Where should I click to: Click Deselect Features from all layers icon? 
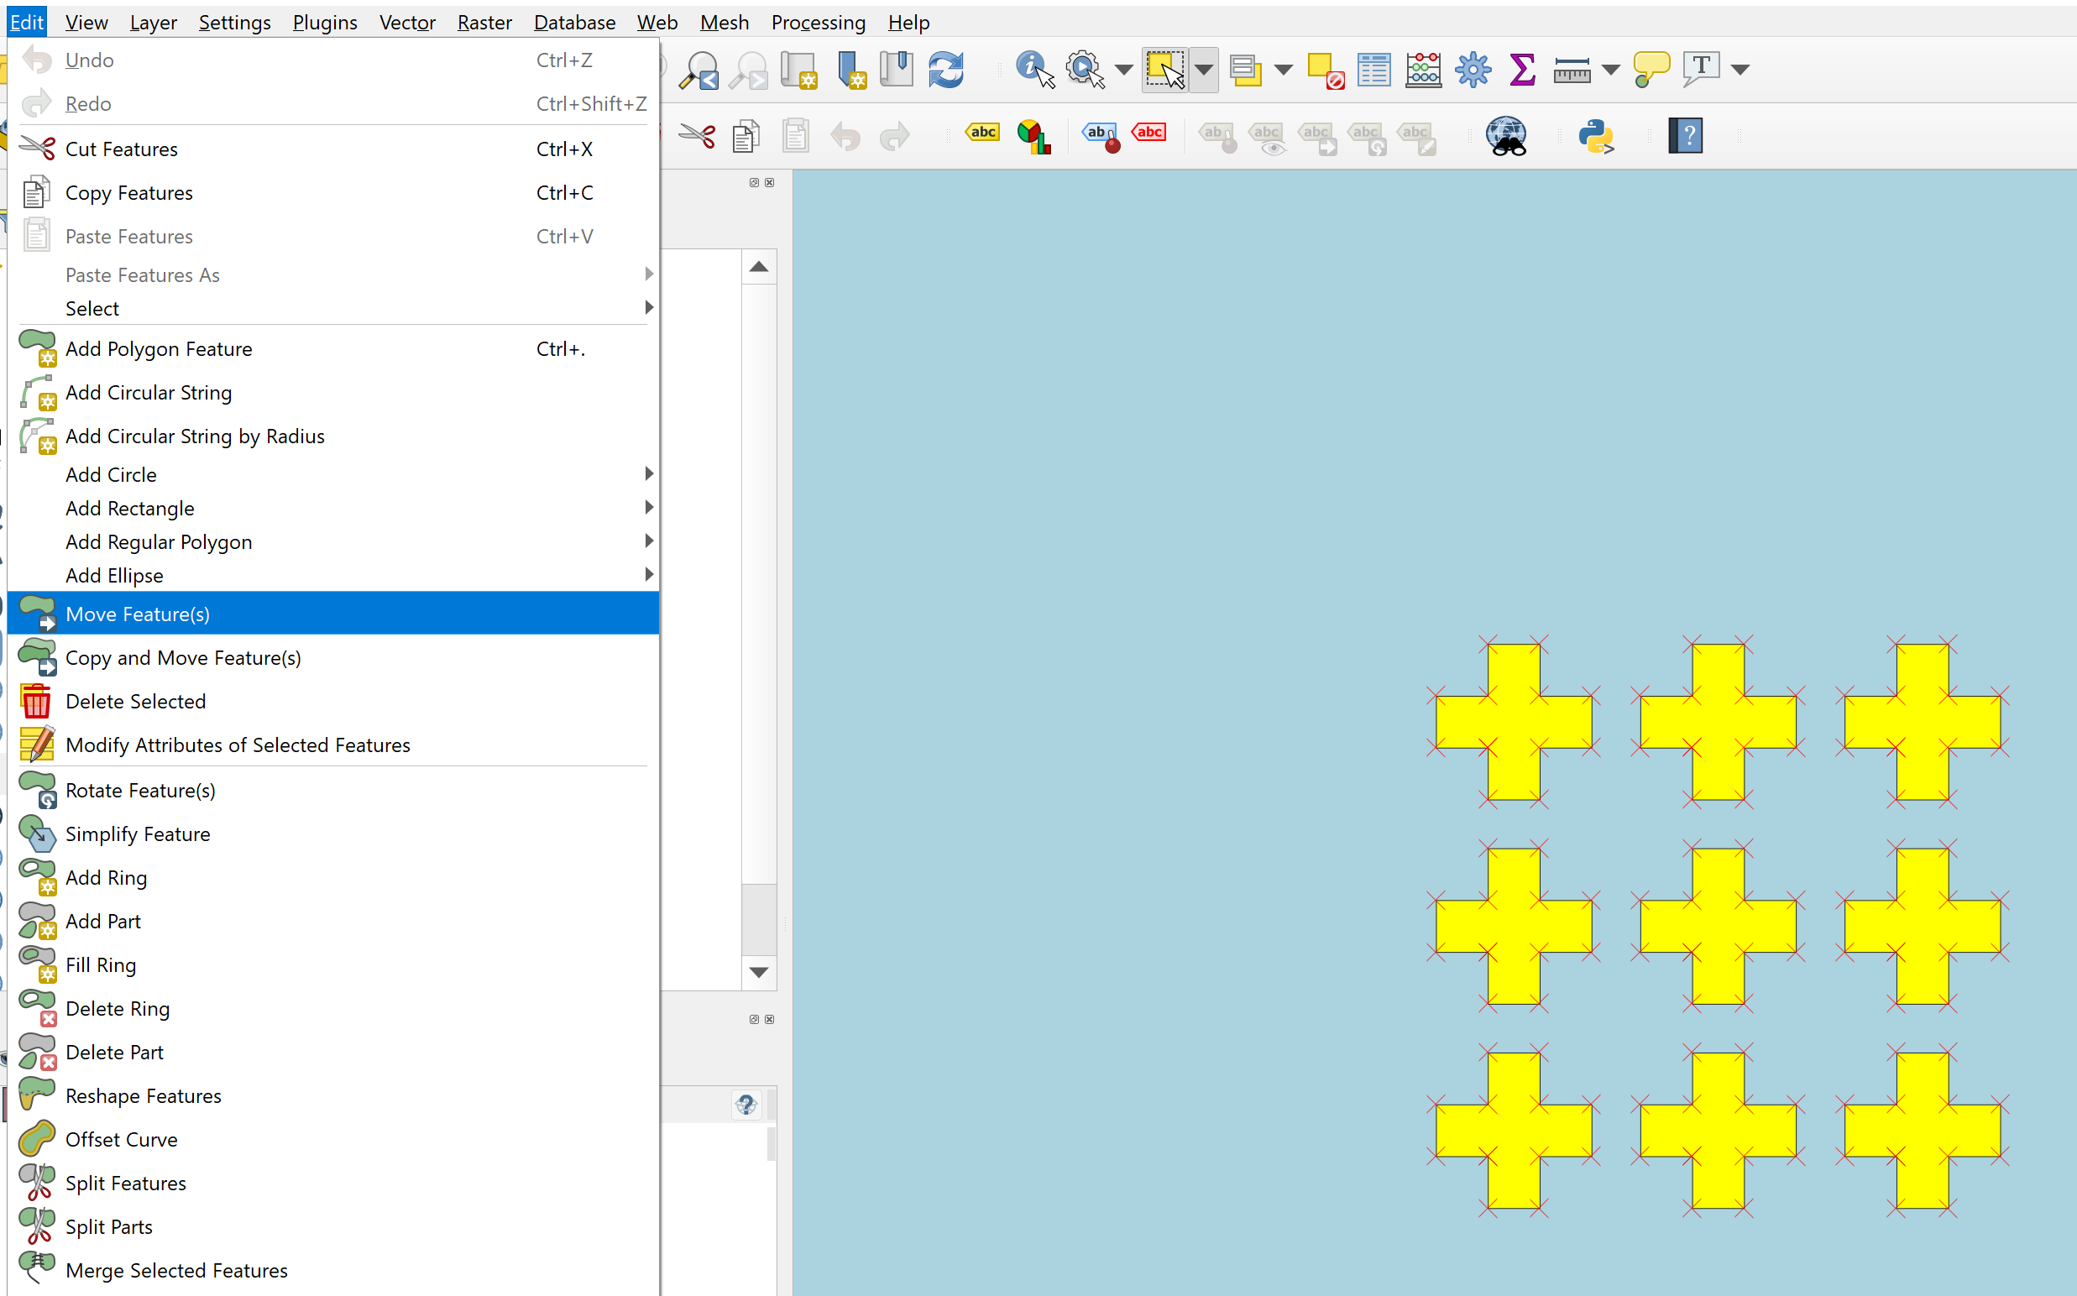point(1325,70)
